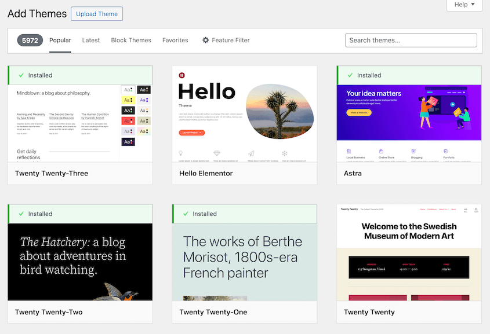Click the Installed checkmark on Twenty Twenty-One
Image resolution: width=490 pixels, height=334 pixels.
pyautogui.click(x=186, y=214)
